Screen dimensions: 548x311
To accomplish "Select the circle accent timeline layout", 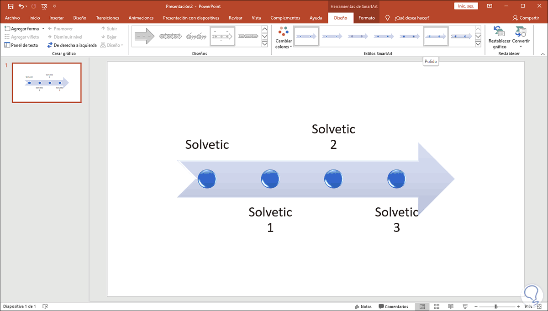I will point(197,36).
